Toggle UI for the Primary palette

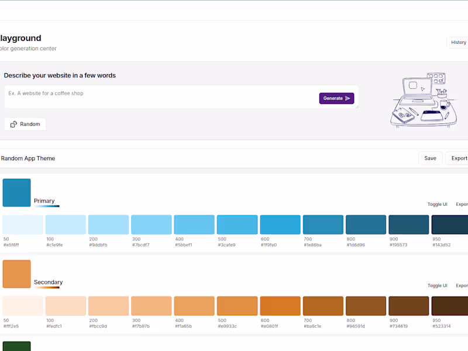pyautogui.click(x=437, y=204)
